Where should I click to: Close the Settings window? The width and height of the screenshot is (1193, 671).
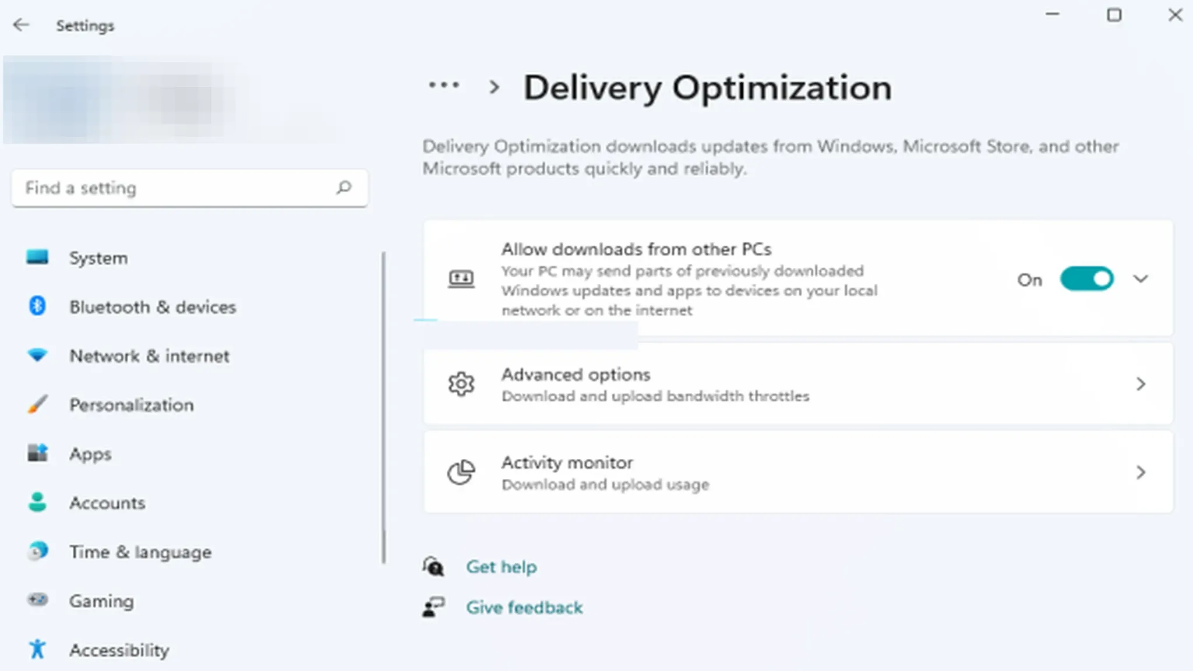pyautogui.click(x=1176, y=15)
